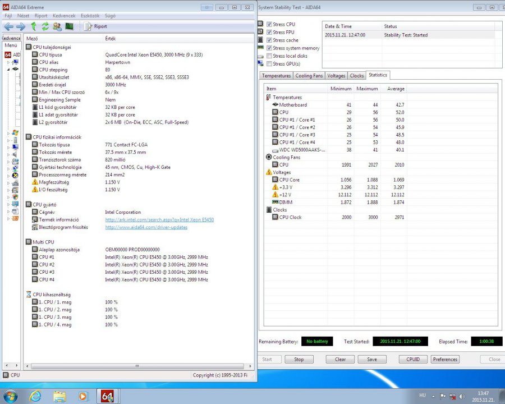Uncheck Stress cache

pos(269,40)
